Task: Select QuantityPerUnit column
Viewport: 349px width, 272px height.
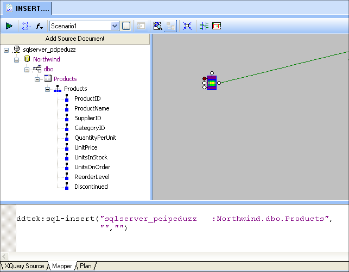Action: tap(96, 138)
